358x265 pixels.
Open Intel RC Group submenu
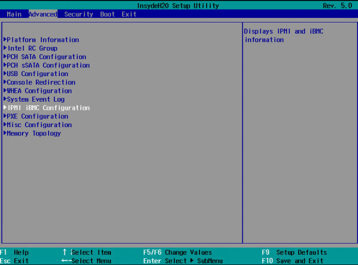coord(32,49)
